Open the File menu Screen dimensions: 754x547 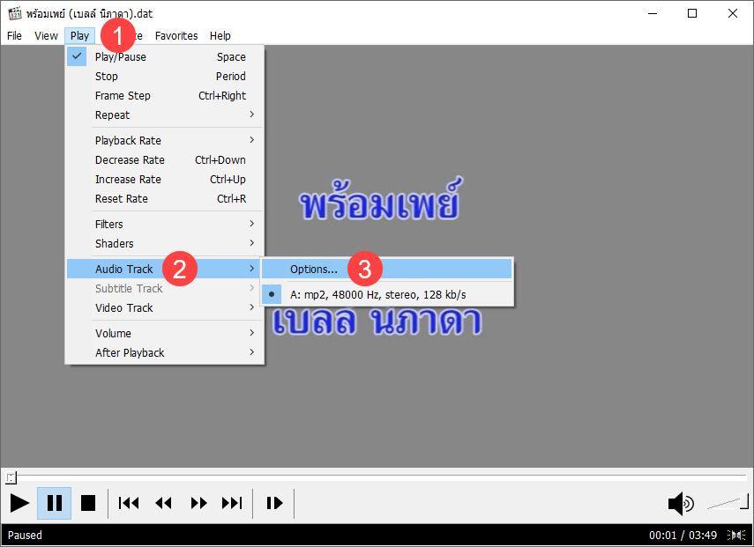tap(14, 36)
